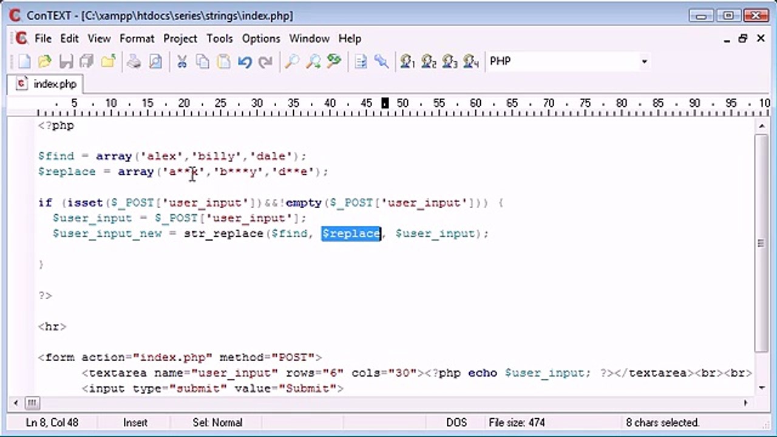
Task: Open the View menu
Action: pos(99,38)
